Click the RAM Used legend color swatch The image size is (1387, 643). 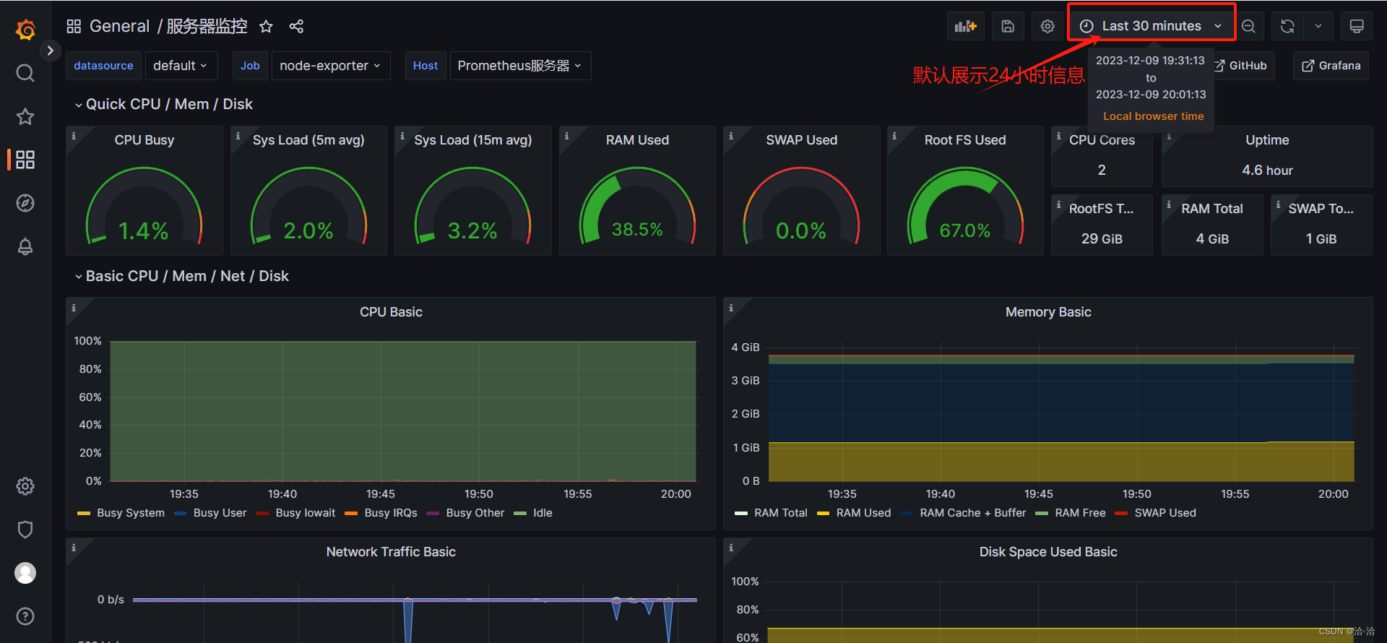click(823, 514)
